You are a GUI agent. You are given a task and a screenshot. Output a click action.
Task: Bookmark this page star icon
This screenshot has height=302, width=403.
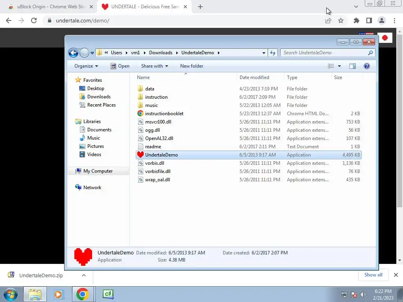[341, 20]
